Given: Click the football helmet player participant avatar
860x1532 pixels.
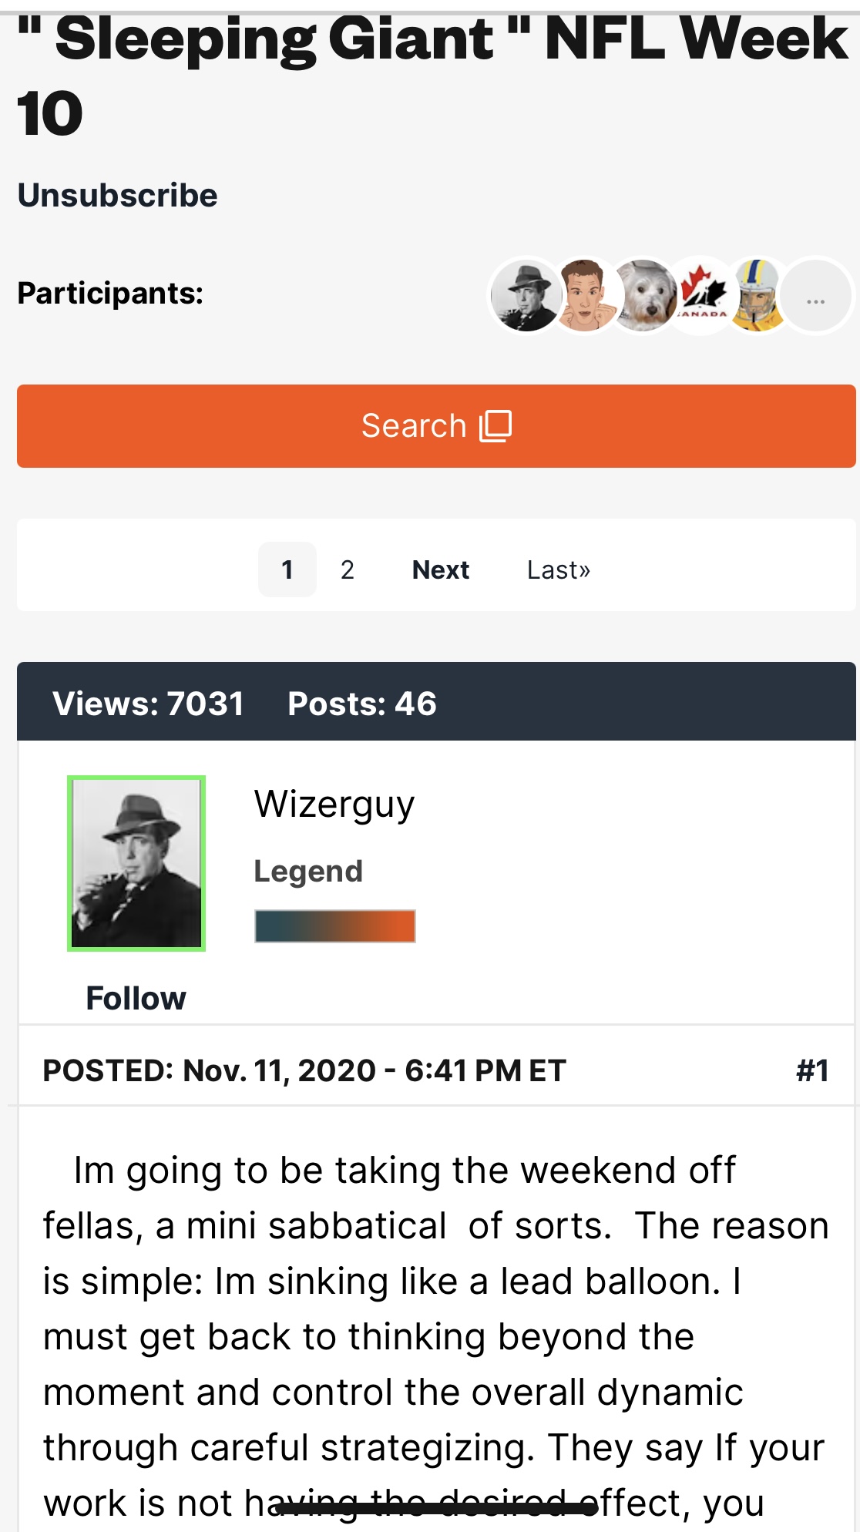Looking at the screenshot, I should [x=758, y=295].
